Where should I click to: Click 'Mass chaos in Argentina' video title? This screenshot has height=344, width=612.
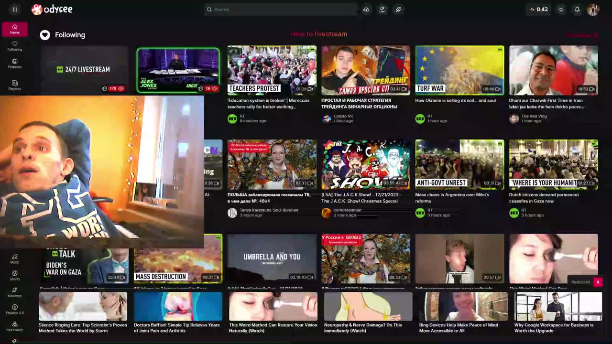coord(452,198)
